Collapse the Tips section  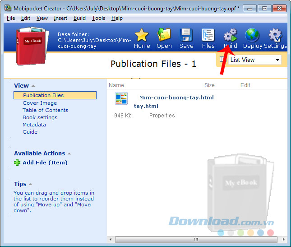30,184
